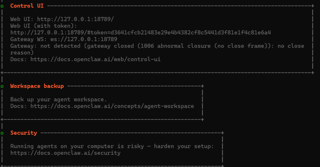Click the Gateway WS address ws://127.0.0.1:18789
Image resolution: width=320 pixels, height=167 pixels.
(84, 39)
